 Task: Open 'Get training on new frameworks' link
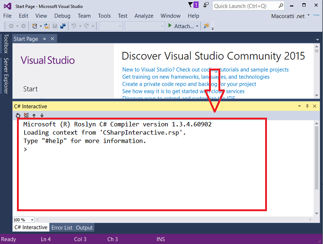(195, 77)
